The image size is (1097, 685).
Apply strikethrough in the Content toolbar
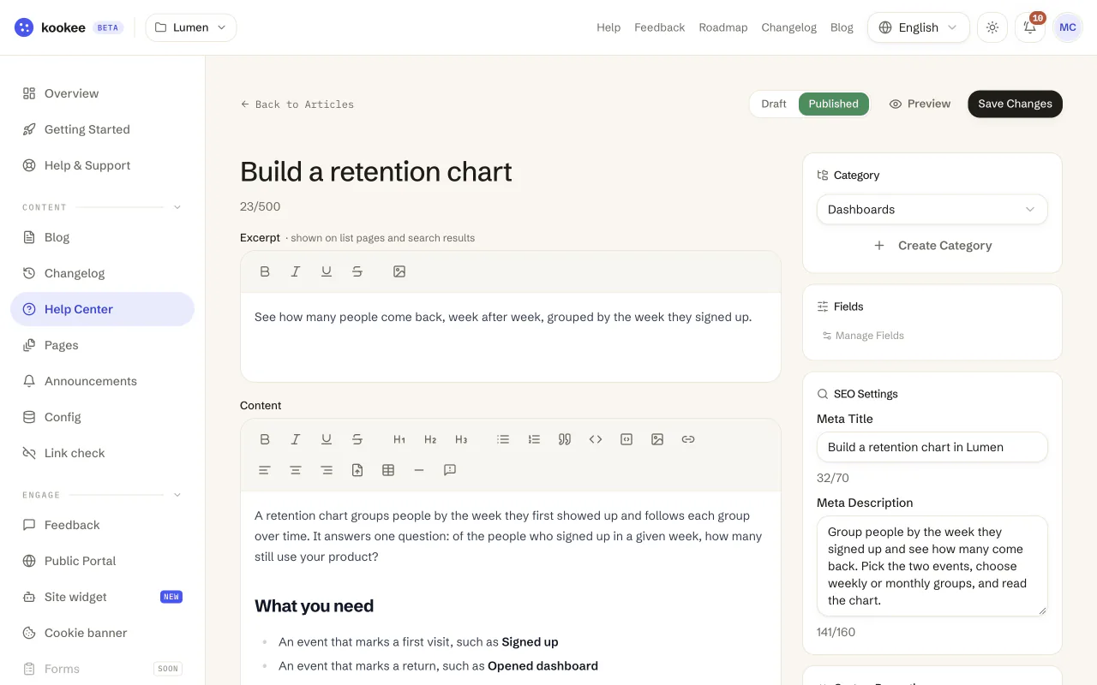(357, 439)
